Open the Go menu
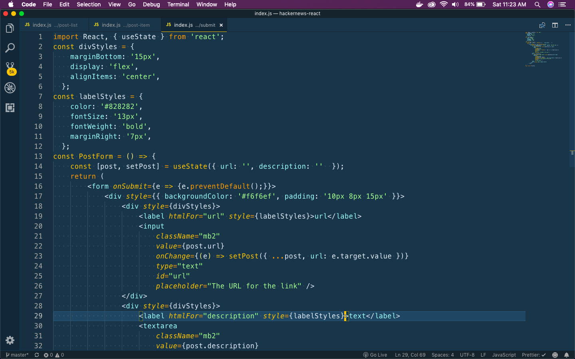Viewport: 575px width, 359px height. tap(132, 4)
